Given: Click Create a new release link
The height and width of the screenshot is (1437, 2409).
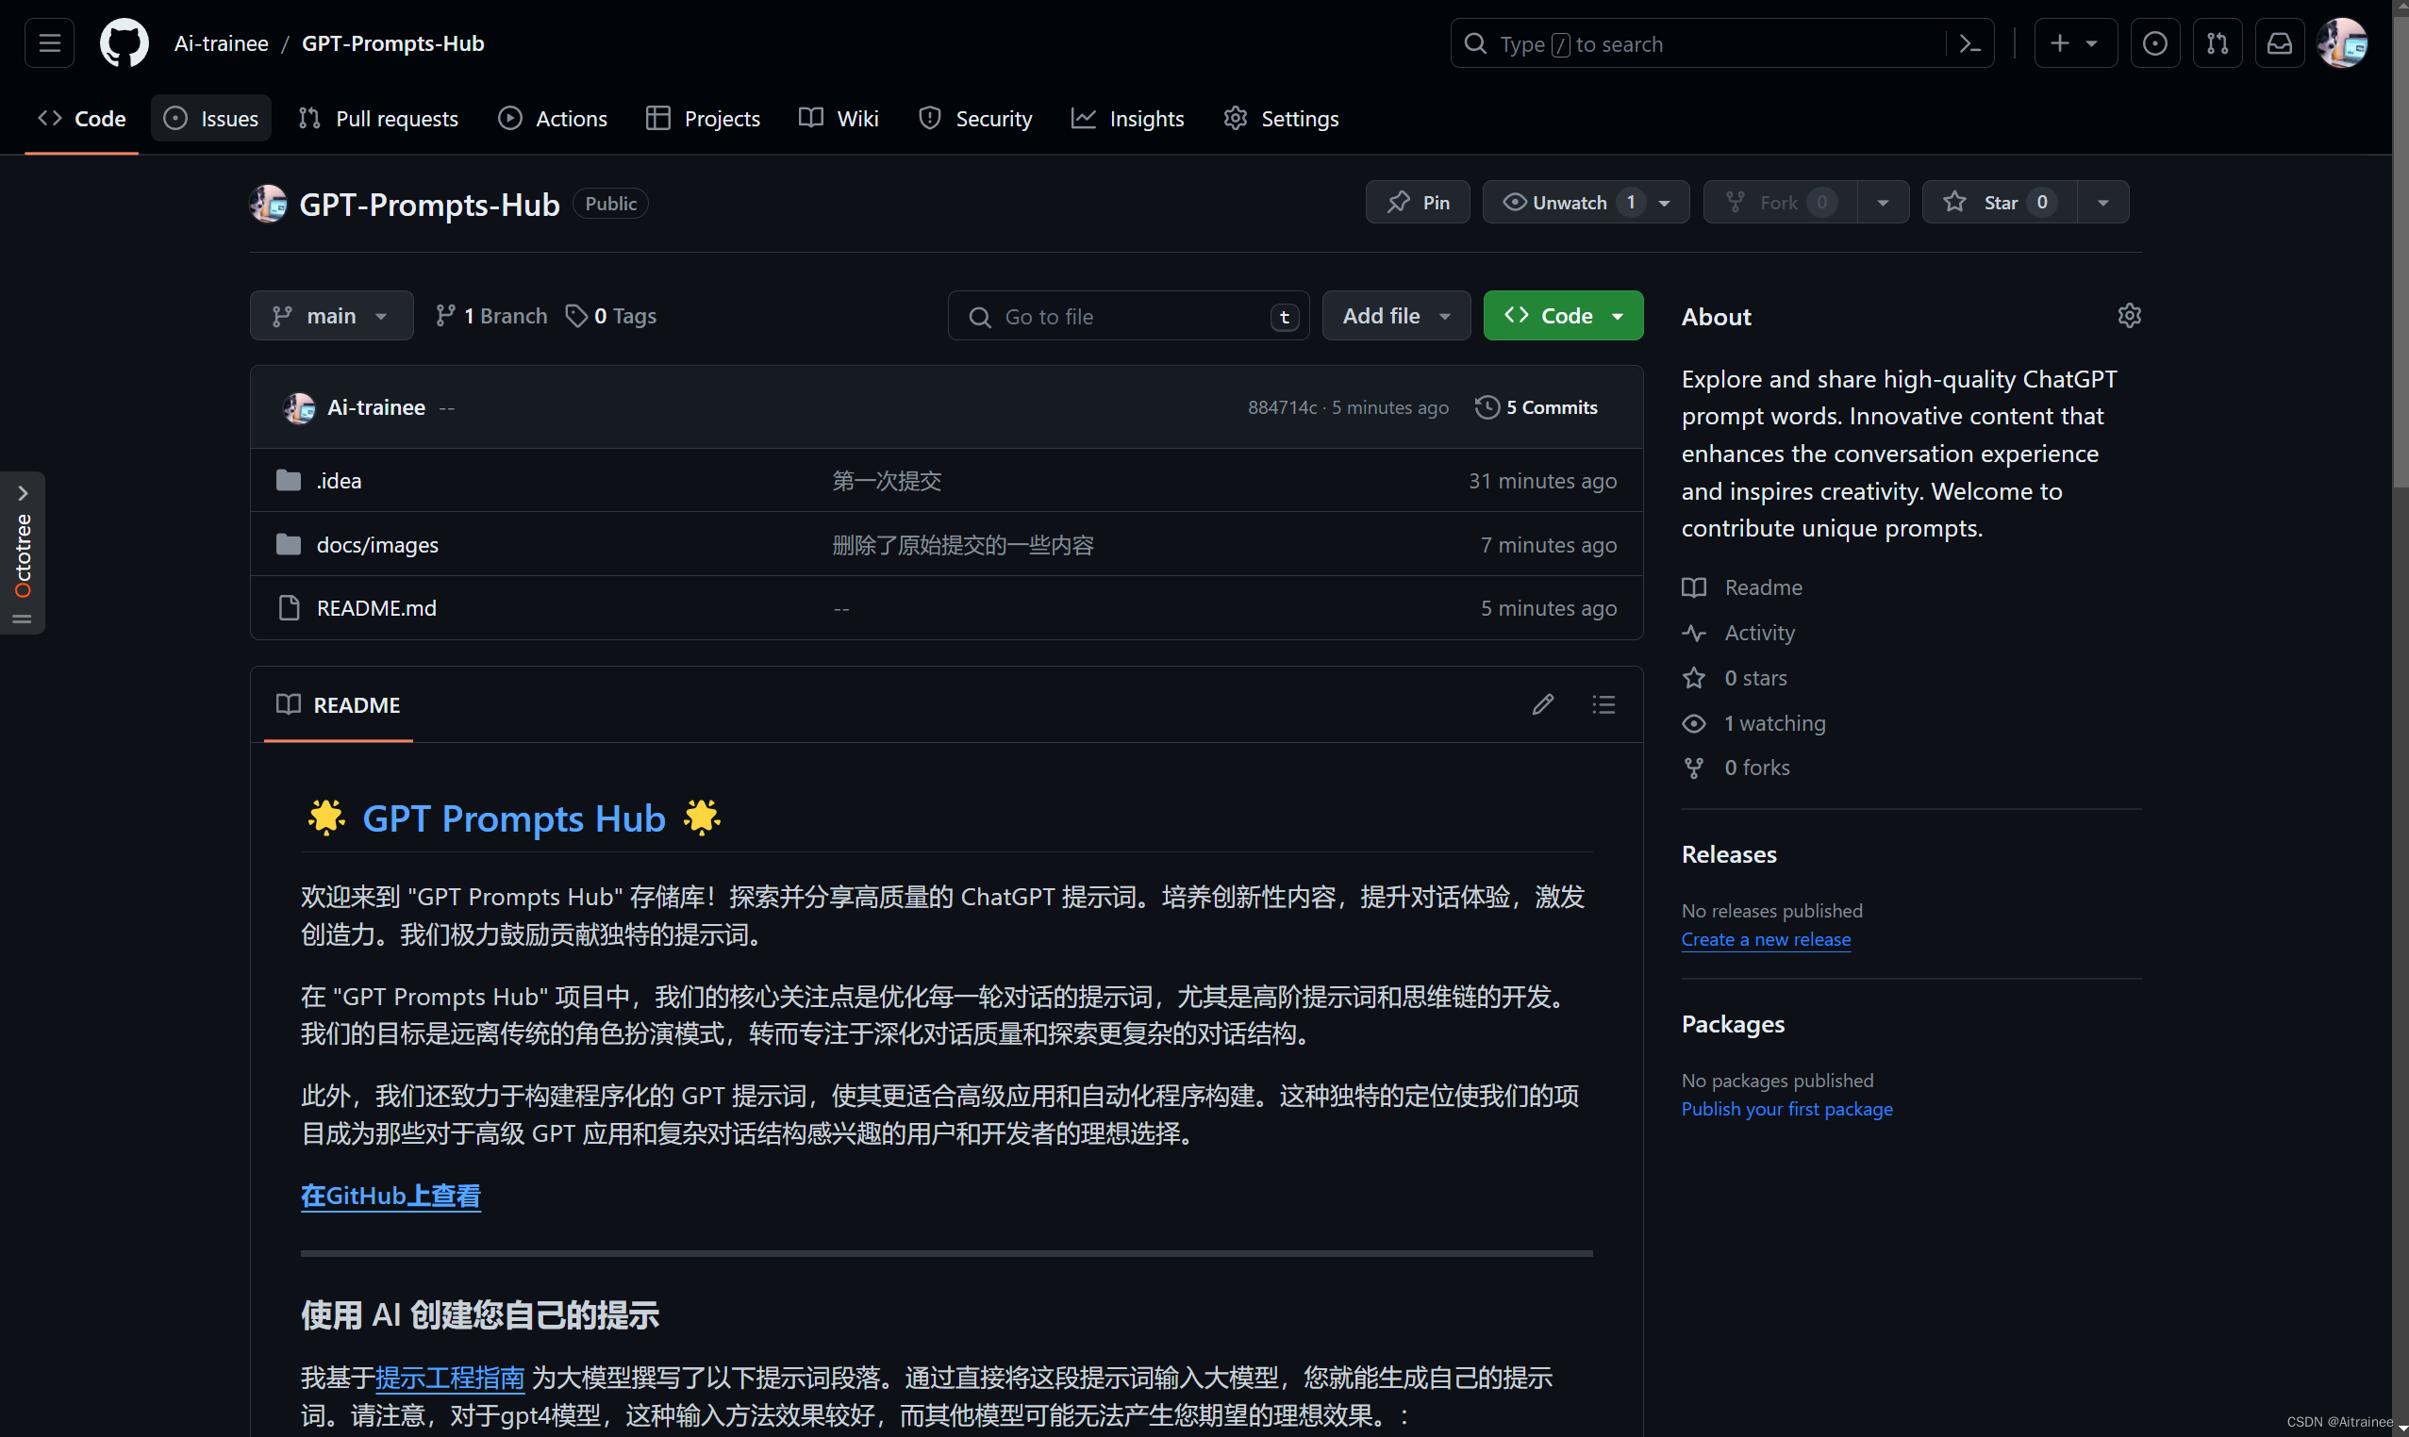Looking at the screenshot, I should 1765,939.
